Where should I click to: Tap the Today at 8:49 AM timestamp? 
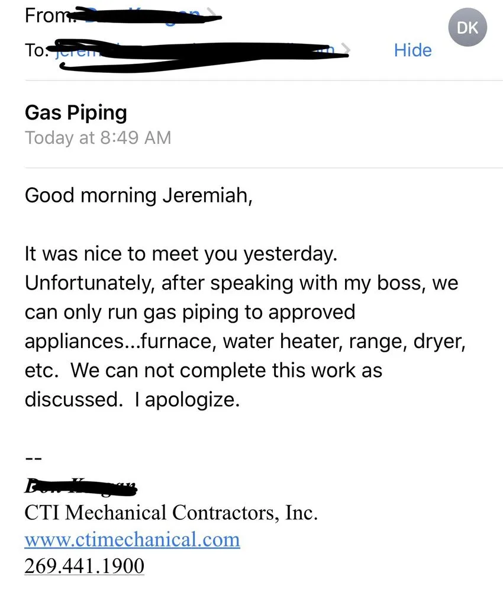coord(98,138)
